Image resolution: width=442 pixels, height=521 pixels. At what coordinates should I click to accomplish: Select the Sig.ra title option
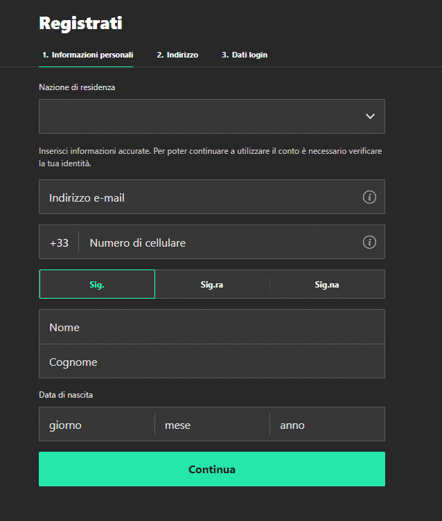(x=212, y=284)
